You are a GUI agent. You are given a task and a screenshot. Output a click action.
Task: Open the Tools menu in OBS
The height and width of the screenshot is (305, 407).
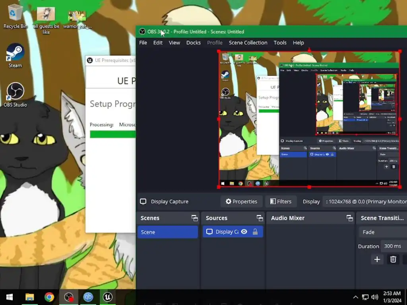(x=280, y=43)
